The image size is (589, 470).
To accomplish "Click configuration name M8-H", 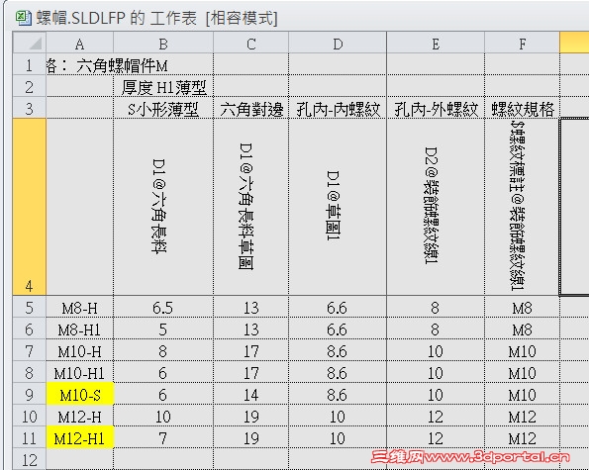I will point(79,308).
